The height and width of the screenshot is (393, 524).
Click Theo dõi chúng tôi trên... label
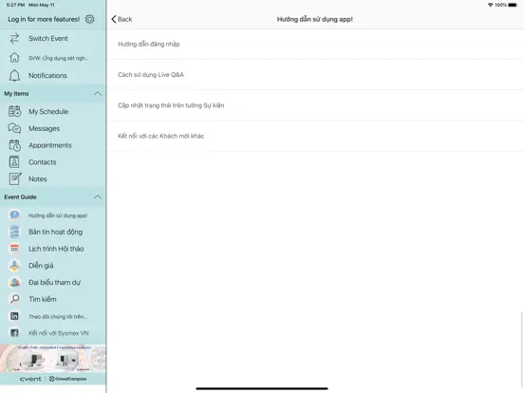tap(58, 316)
